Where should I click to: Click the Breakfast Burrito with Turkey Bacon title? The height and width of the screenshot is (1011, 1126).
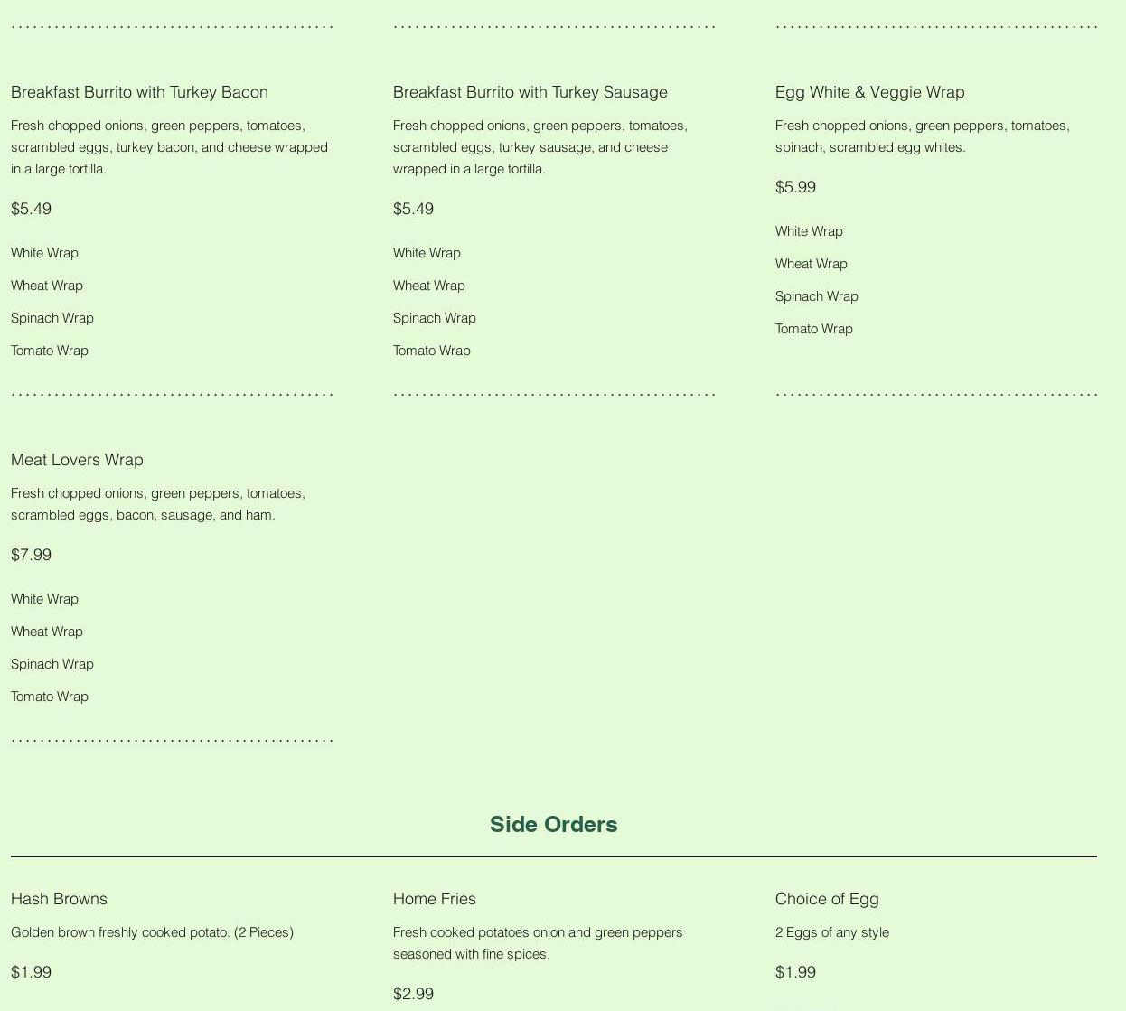pos(139,92)
